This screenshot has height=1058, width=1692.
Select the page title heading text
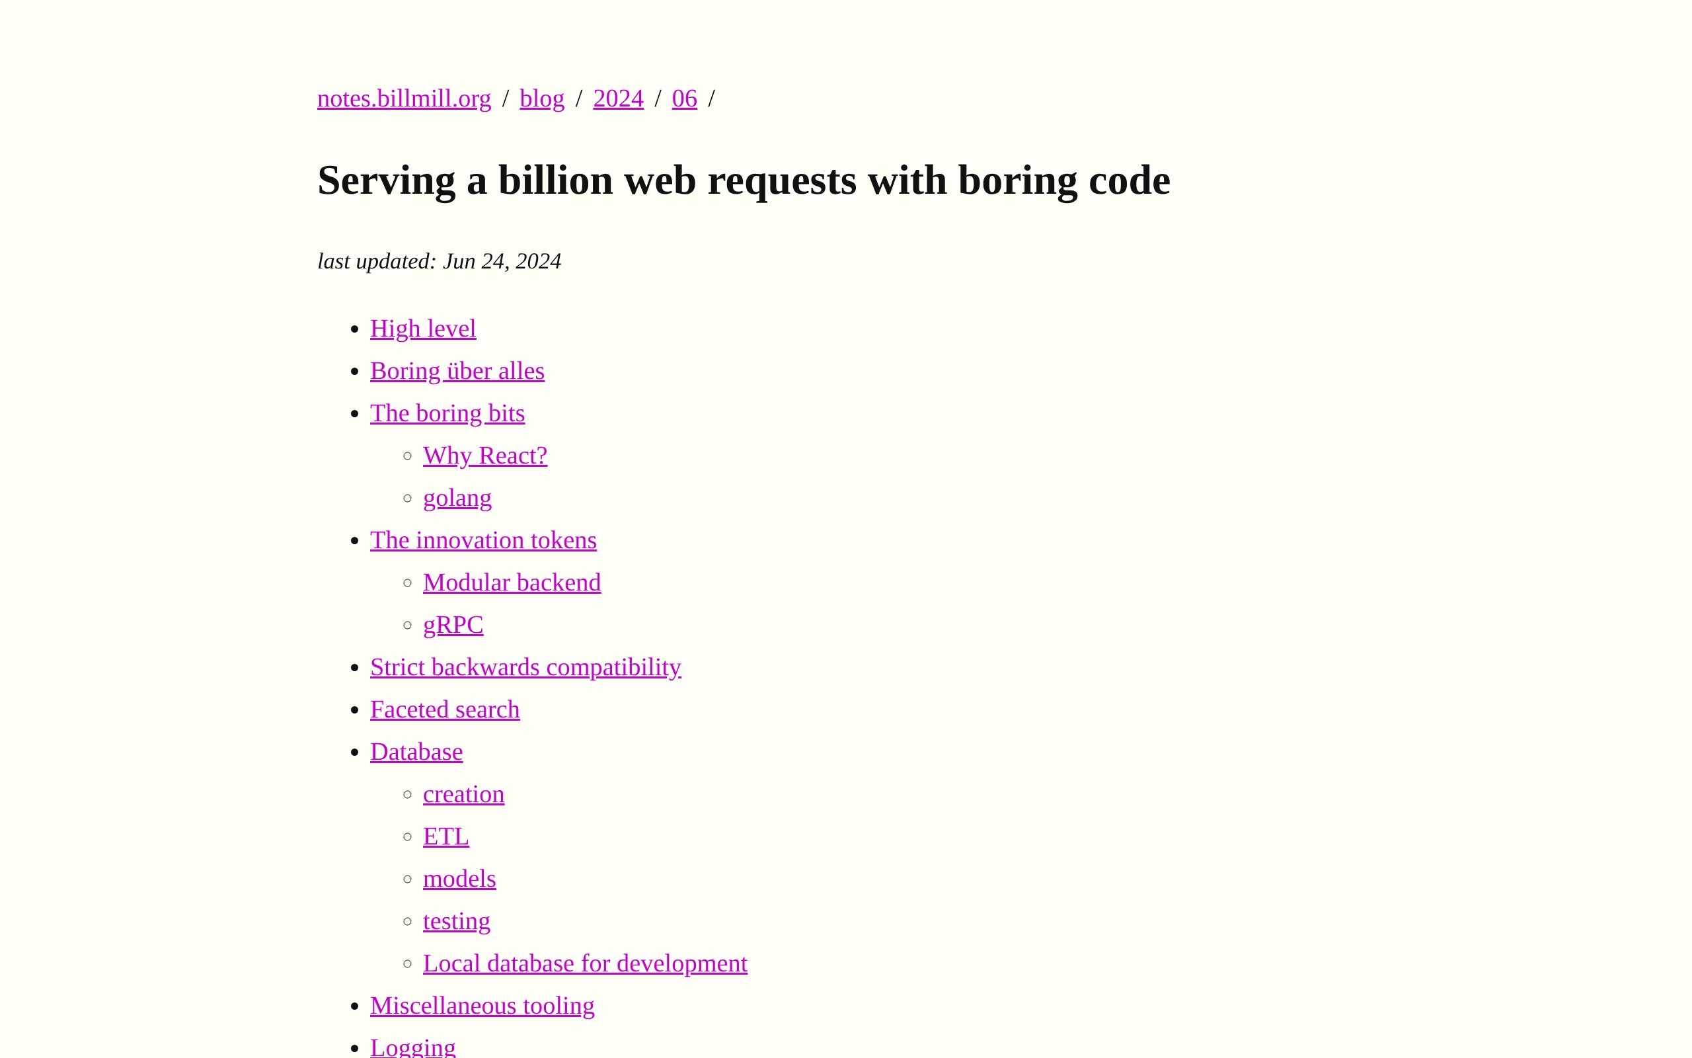pos(744,181)
